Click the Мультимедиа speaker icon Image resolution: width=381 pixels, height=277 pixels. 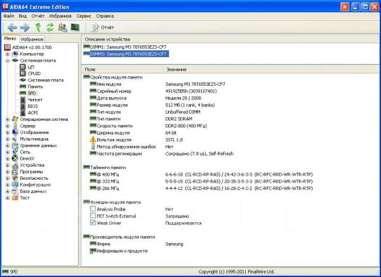pyautogui.click(x=14, y=139)
